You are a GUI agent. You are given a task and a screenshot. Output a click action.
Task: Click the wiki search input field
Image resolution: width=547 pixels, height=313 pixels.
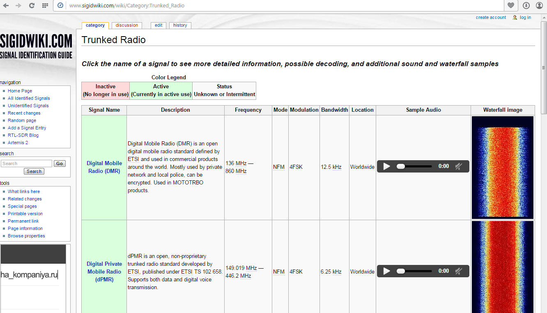(26, 163)
